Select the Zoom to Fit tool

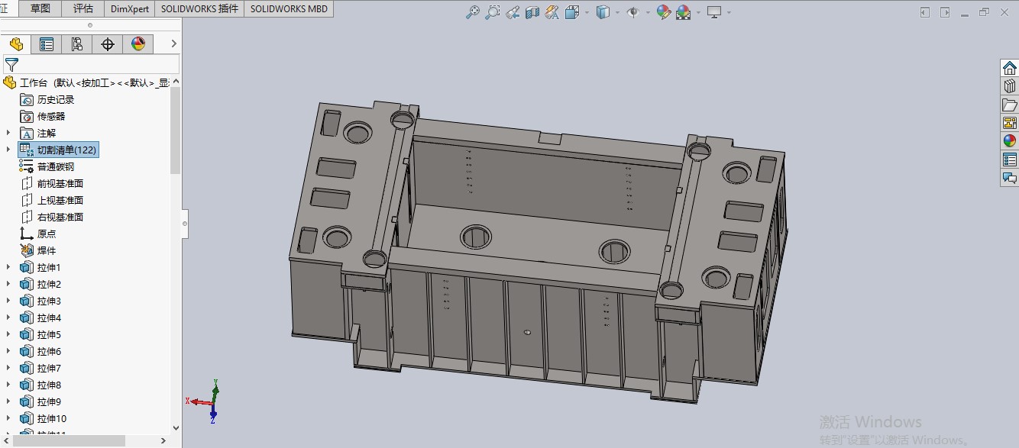pos(473,12)
